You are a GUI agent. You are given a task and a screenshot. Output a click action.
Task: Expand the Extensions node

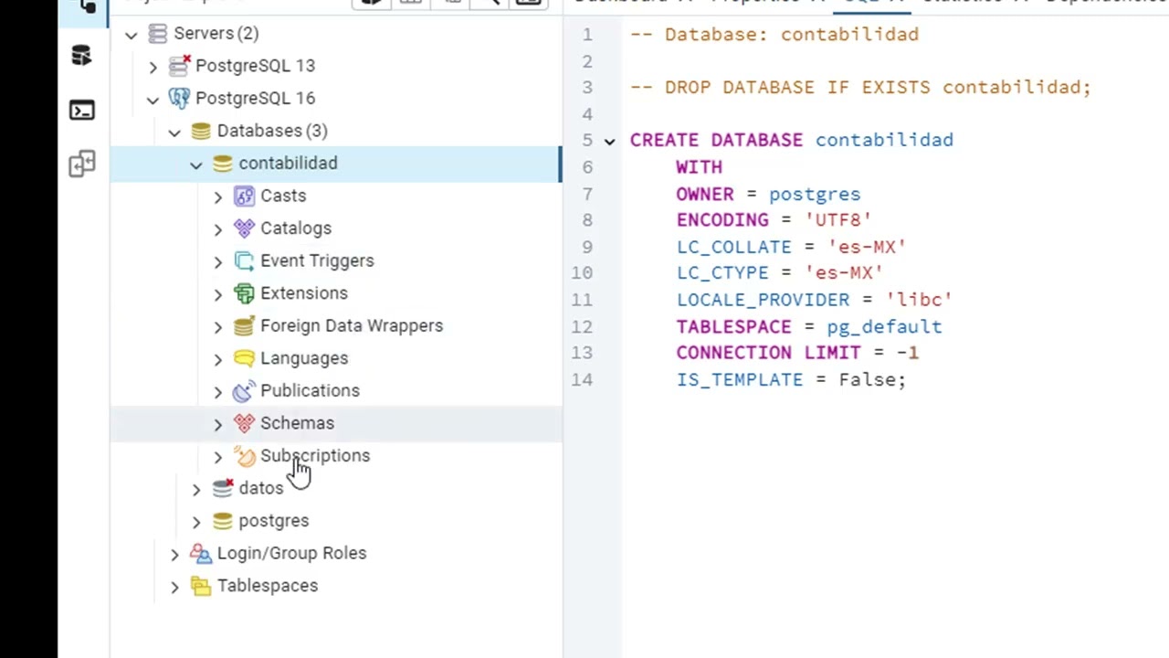pyautogui.click(x=217, y=294)
